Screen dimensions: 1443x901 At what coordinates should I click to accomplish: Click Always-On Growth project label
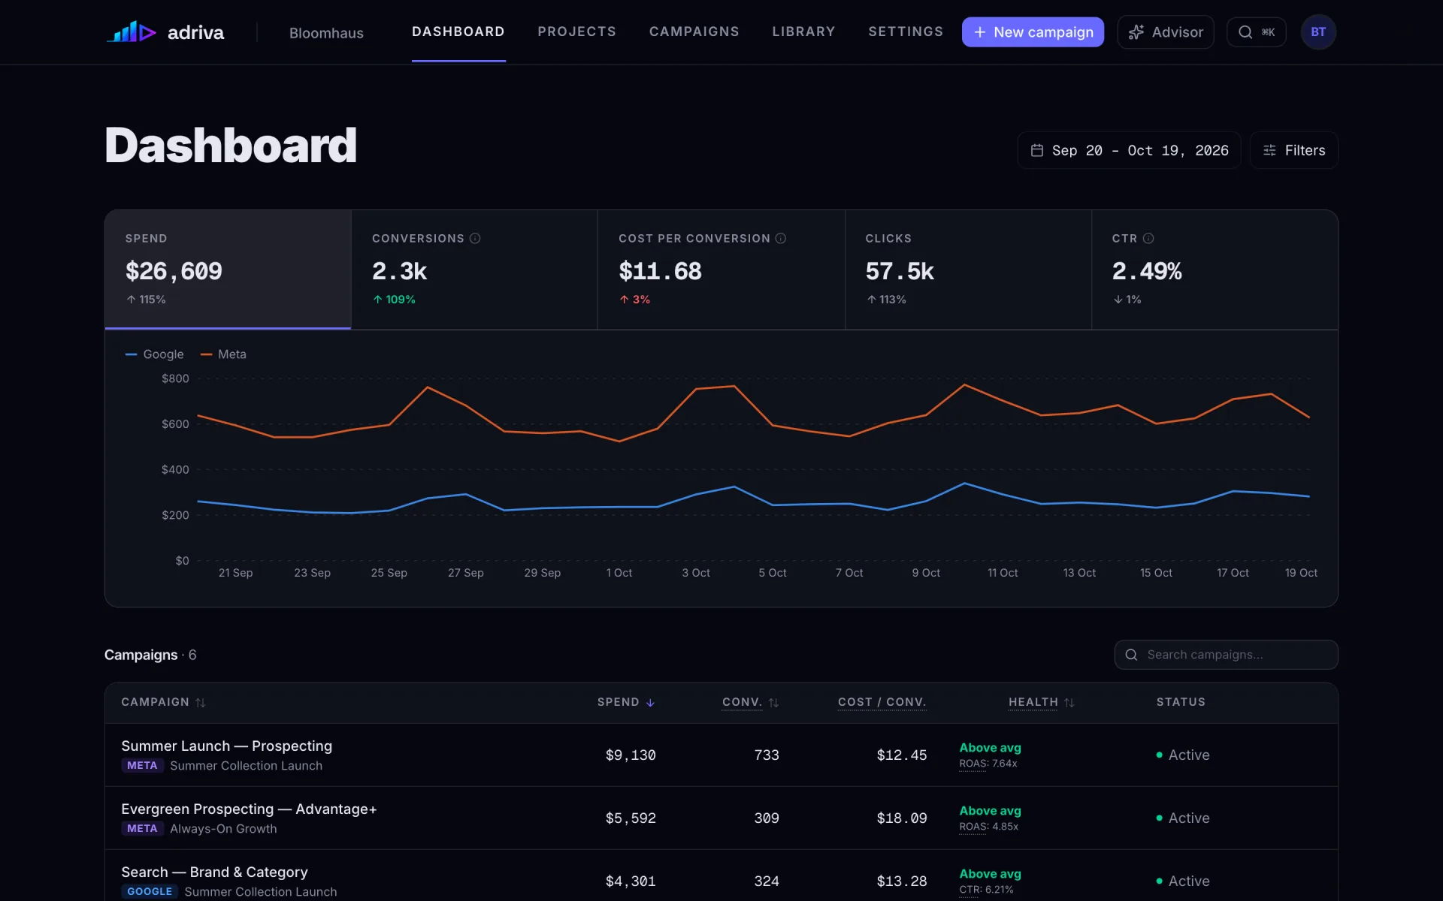point(223,828)
